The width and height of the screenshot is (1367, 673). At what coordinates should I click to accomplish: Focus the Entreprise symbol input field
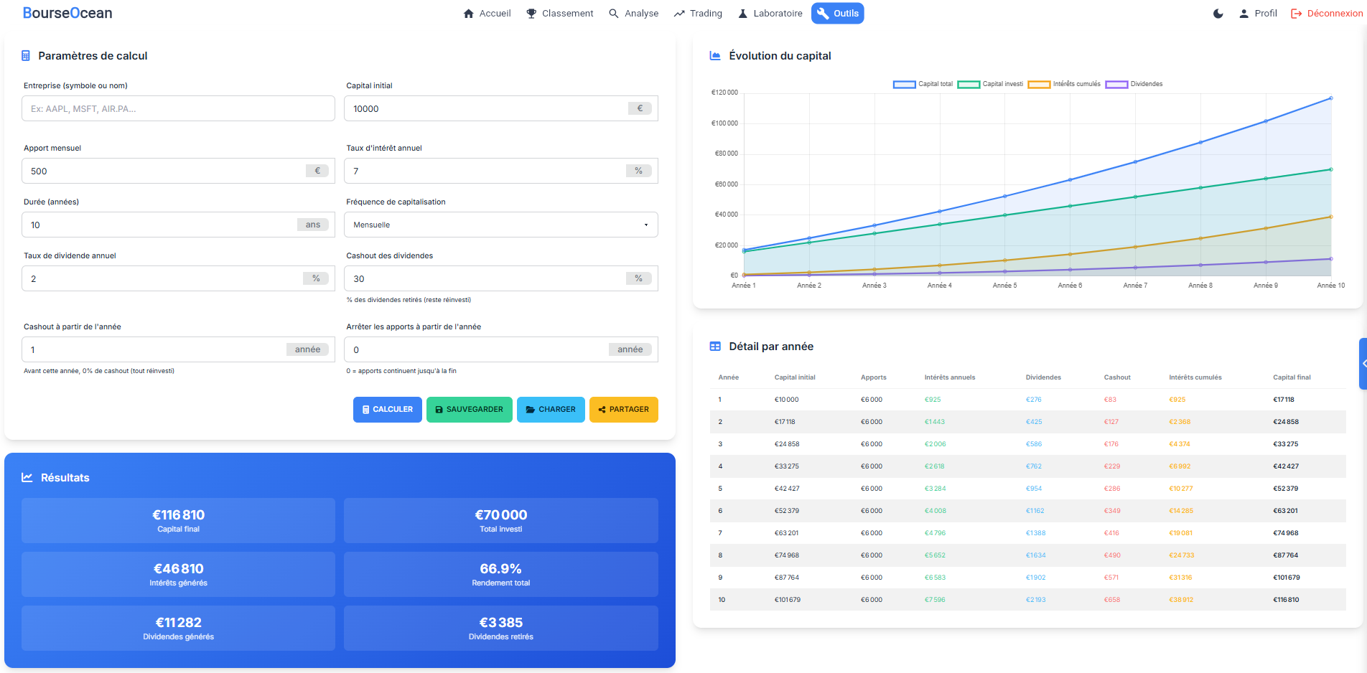tap(178, 109)
